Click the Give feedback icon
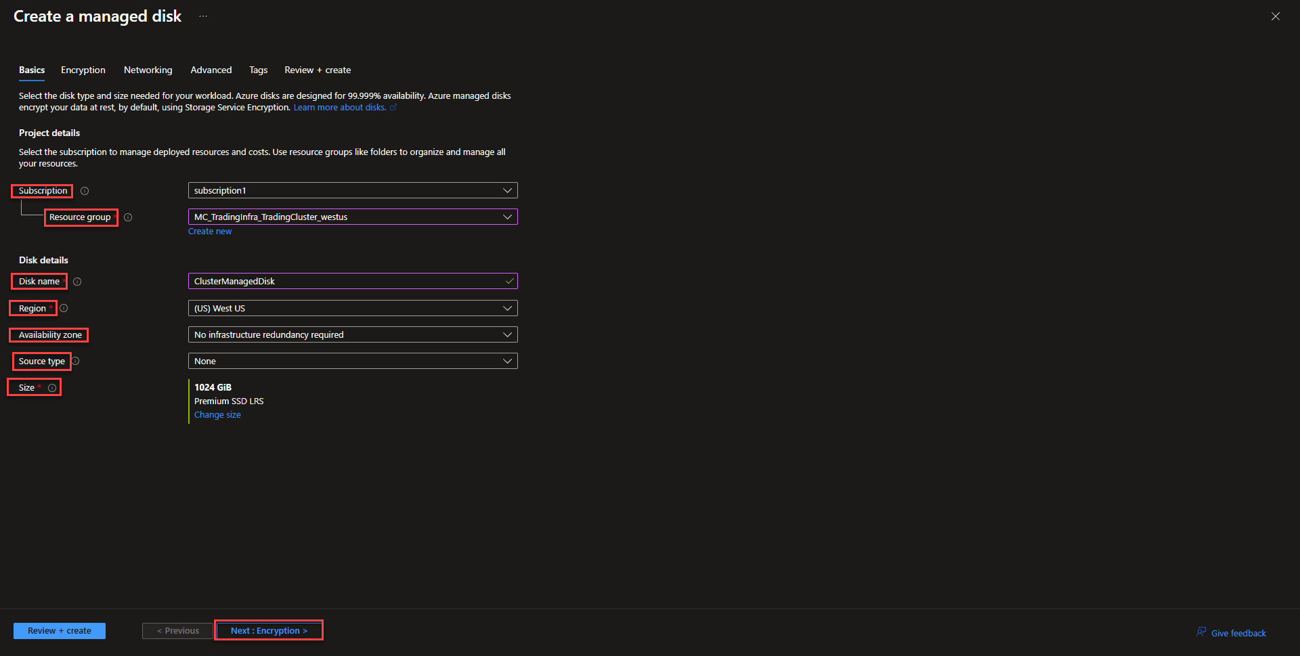The image size is (1300, 656). (1201, 632)
